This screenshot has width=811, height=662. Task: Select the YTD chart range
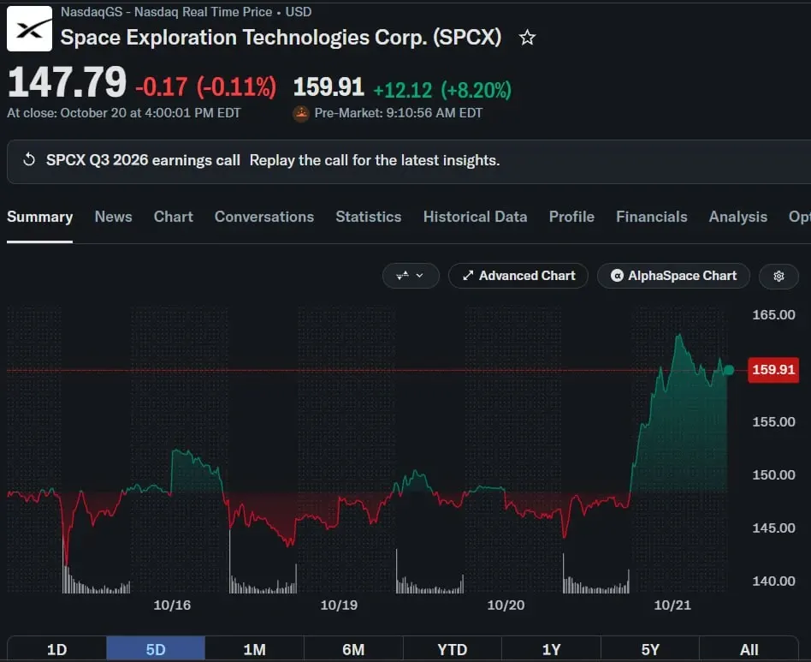tap(452, 649)
